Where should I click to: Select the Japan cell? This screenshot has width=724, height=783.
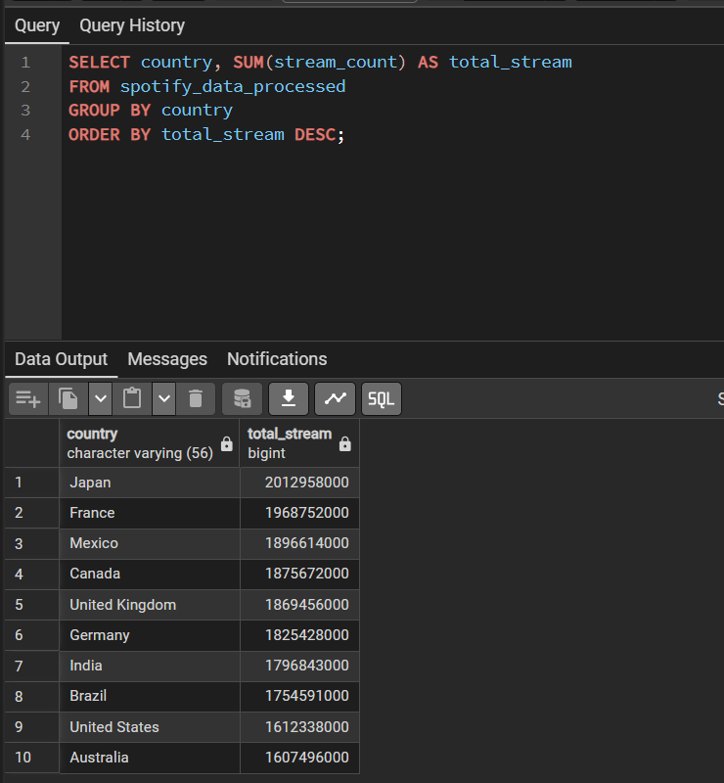pos(150,483)
